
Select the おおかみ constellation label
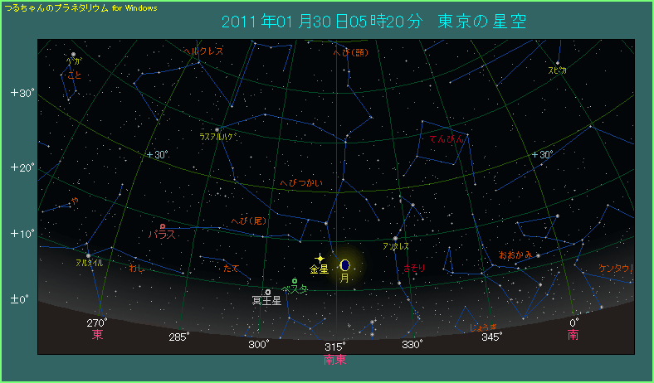(515, 255)
